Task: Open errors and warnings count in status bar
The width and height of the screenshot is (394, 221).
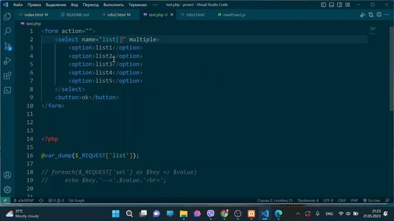Action: 56,201
